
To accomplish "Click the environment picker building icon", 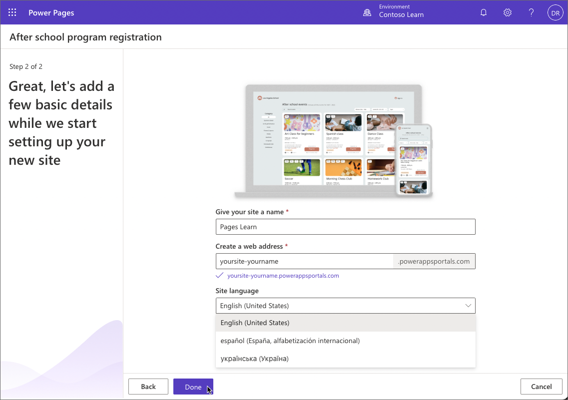I will coord(367,12).
